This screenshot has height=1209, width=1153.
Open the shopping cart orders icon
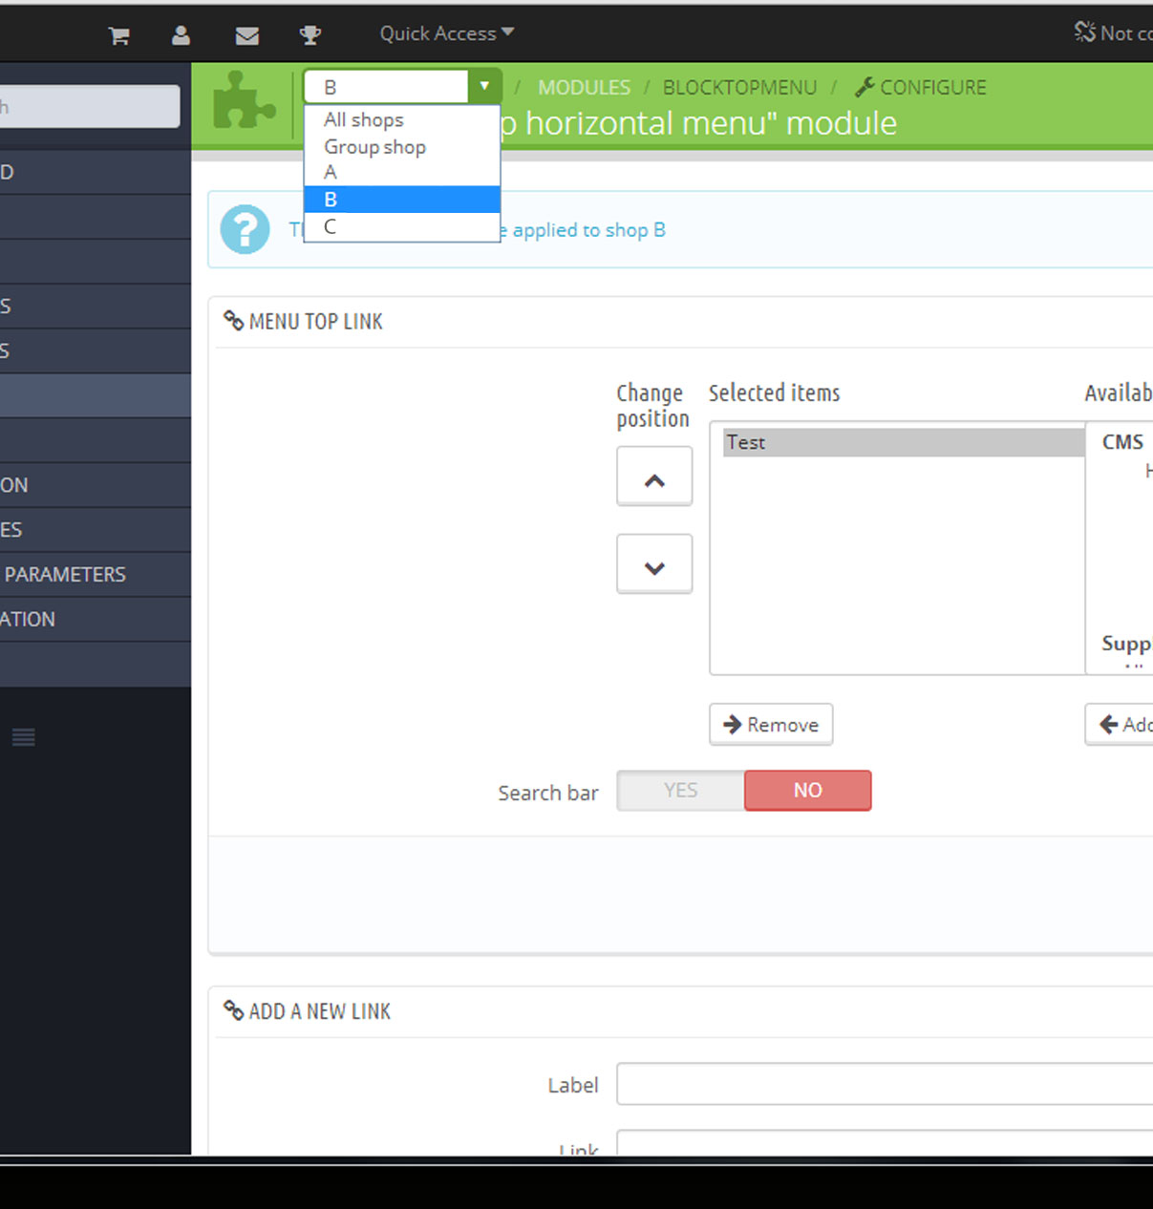[x=119, y=36]
